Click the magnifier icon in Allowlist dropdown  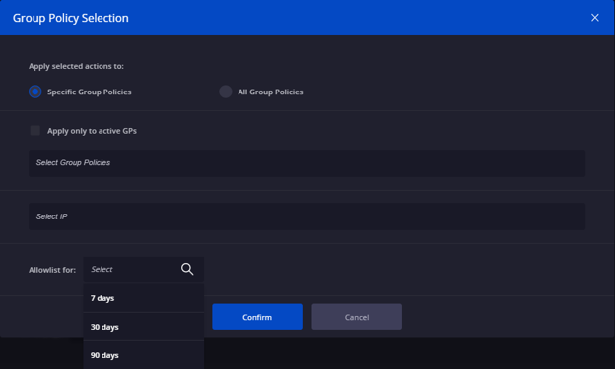[x=187, y=269]
